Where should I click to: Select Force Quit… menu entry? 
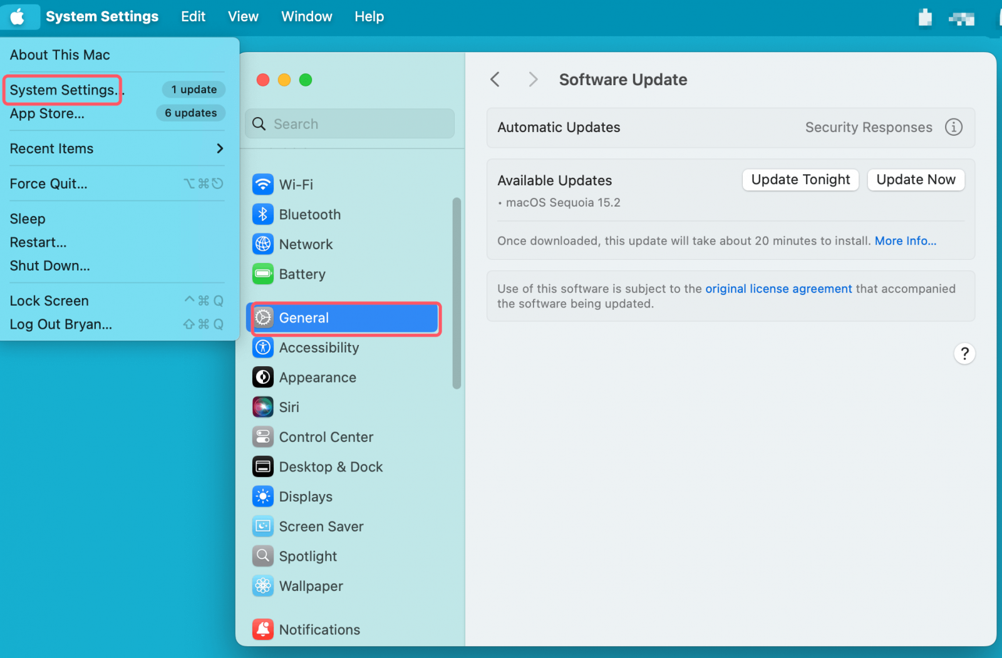49,183
